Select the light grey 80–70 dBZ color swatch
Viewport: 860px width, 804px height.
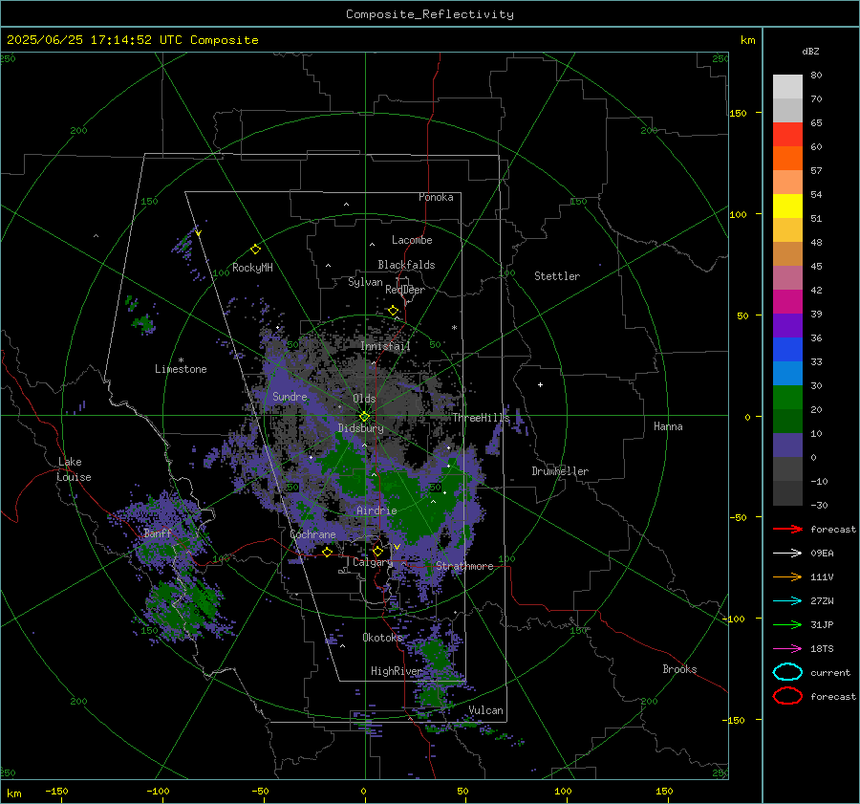click(787, 87)
